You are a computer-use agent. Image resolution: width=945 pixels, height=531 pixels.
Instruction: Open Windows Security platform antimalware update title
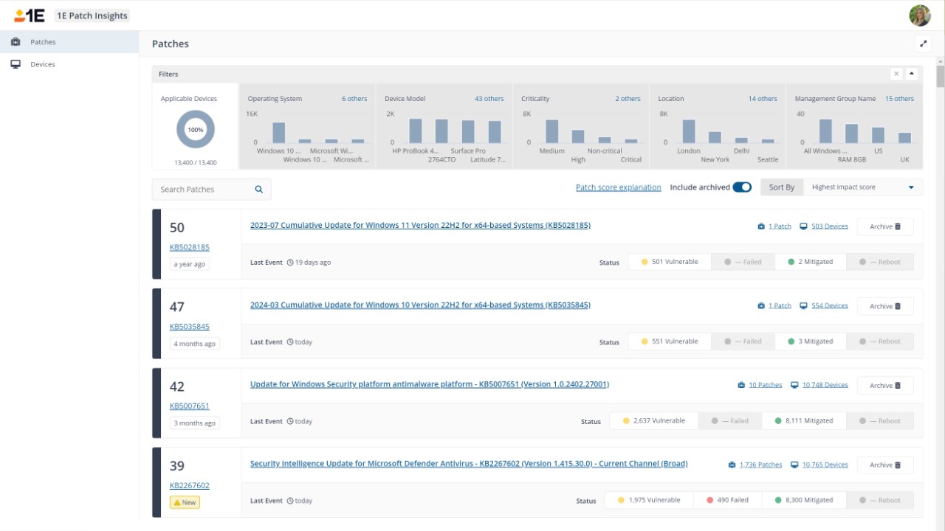click(430, 384)
